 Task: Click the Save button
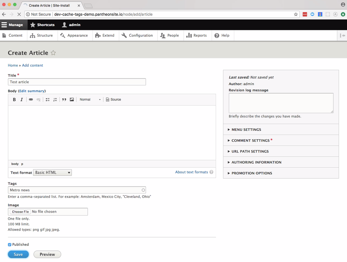(18, 254)
